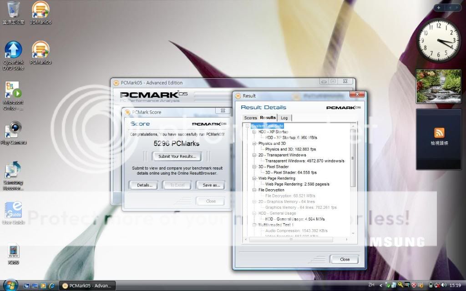This screenshot has height=291, width=466.
Task: Select the PCMark05 desktop shortcut
Action: 41,53
